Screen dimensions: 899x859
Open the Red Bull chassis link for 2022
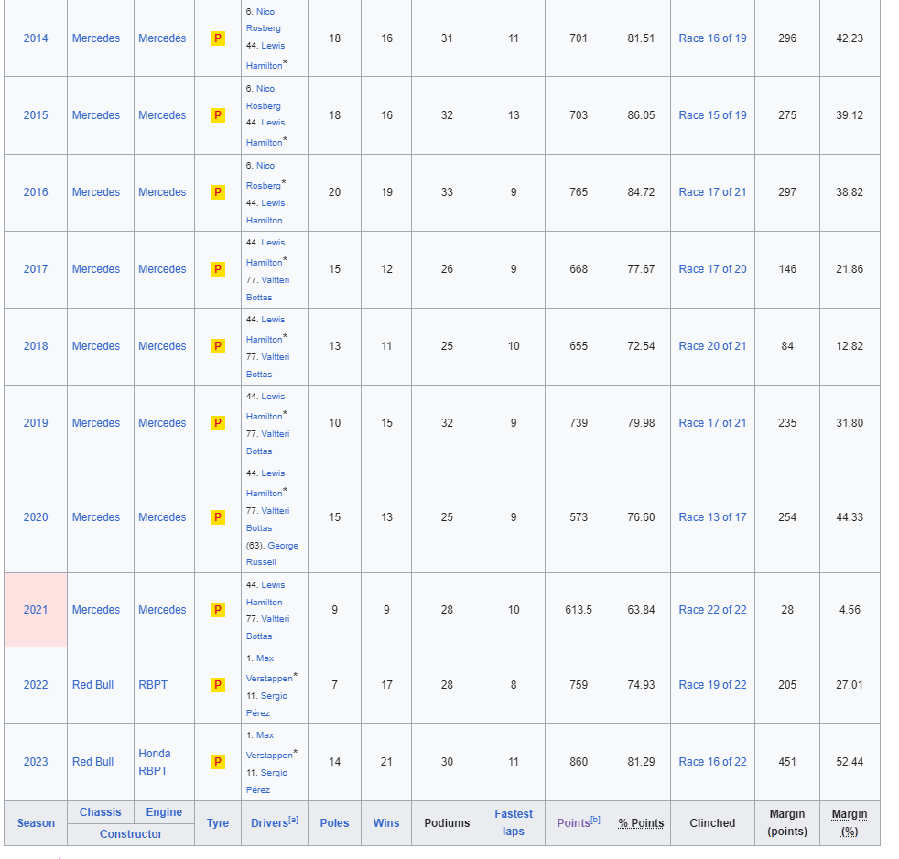coord(92,685)
